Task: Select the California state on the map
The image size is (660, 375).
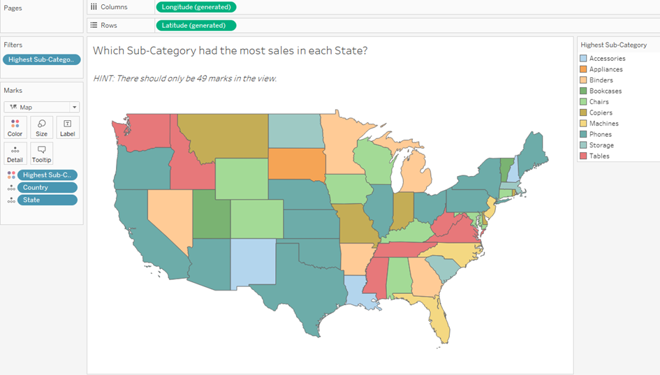Action: click(x=141, y=223)
